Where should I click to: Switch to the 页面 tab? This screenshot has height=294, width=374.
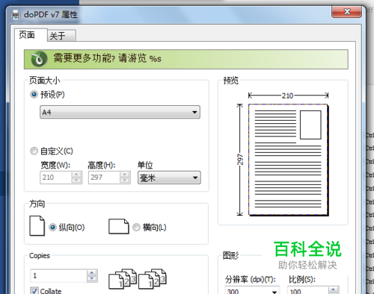click(31, 35)
